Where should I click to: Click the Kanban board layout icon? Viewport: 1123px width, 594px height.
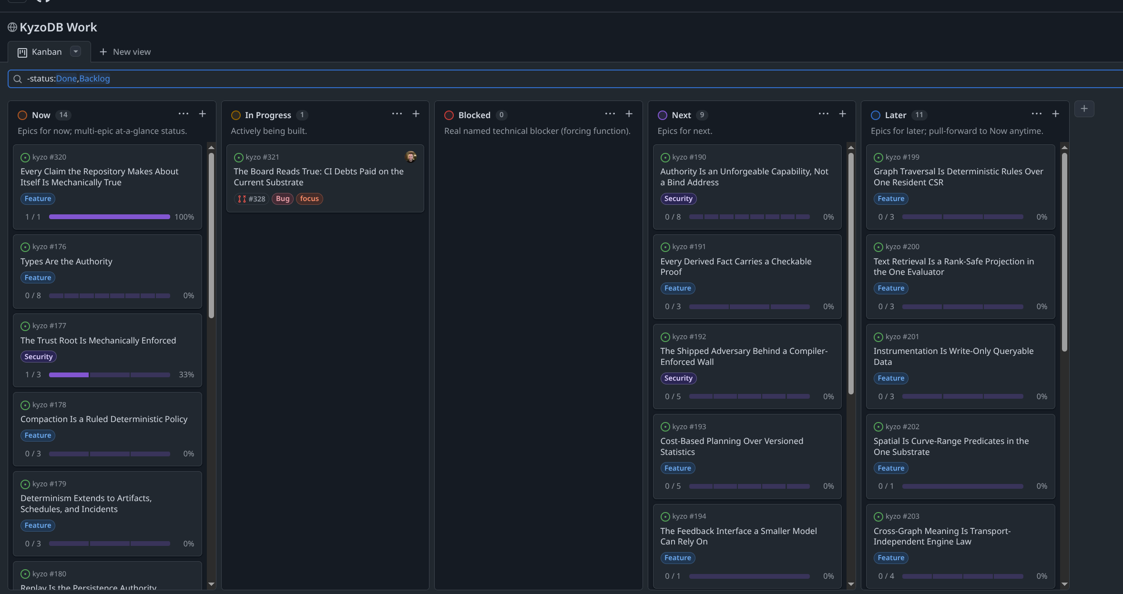(x=22, y=52)
